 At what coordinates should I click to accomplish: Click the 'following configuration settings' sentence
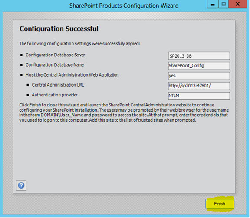pos(79,44)
